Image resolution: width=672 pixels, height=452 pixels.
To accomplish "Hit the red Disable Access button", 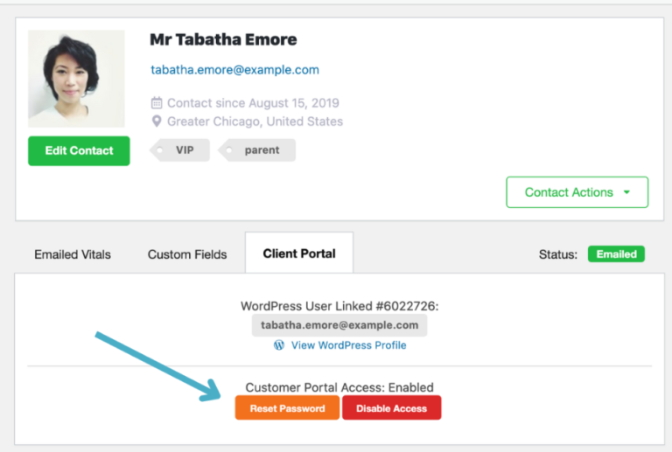I will click(391, 408).
